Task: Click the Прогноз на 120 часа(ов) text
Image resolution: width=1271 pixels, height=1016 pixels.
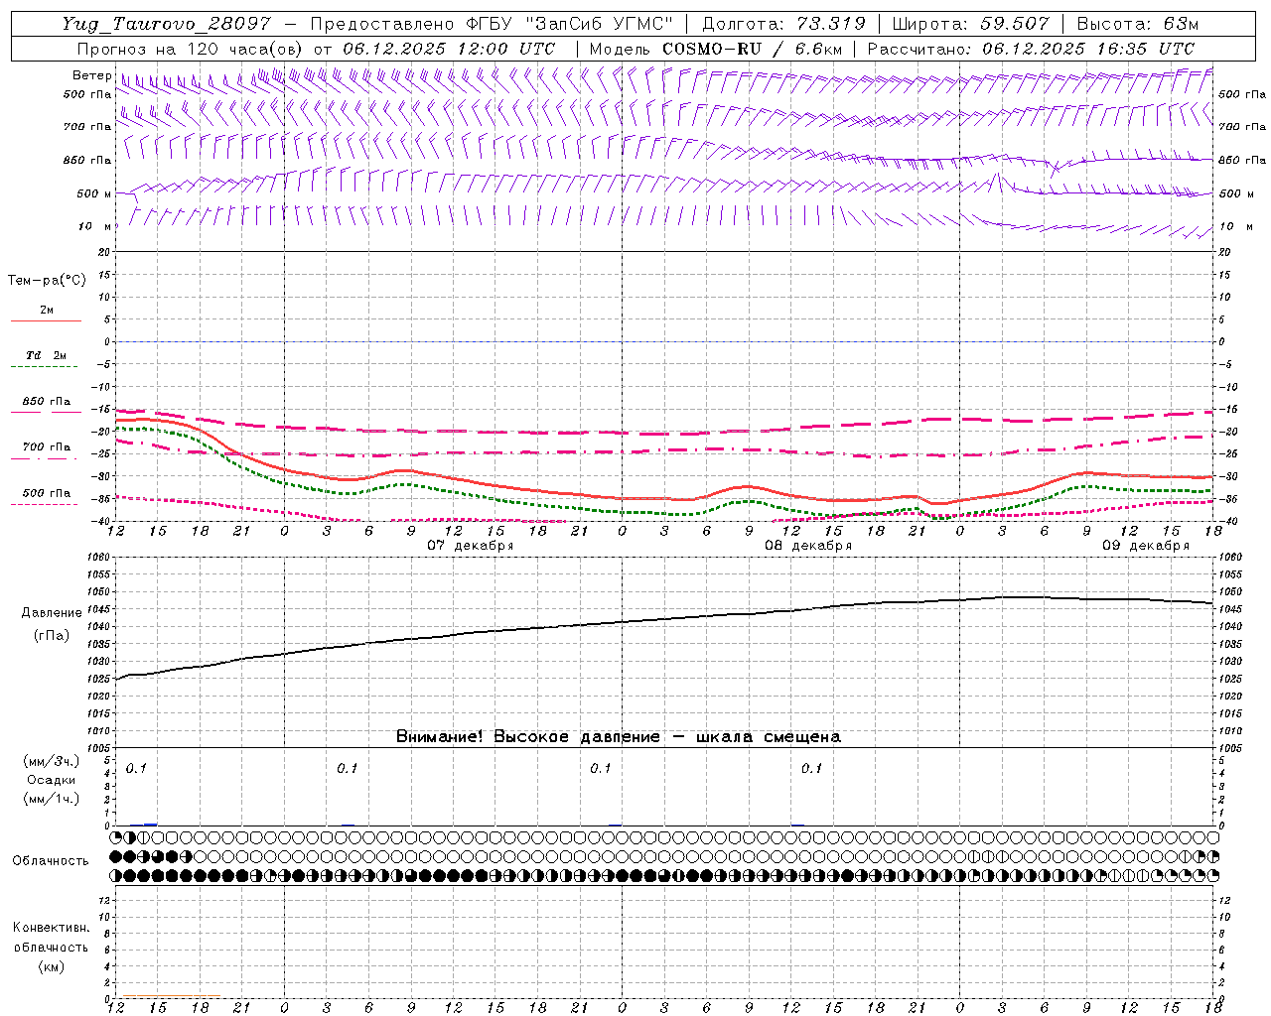Action: (x=191, y=49)
